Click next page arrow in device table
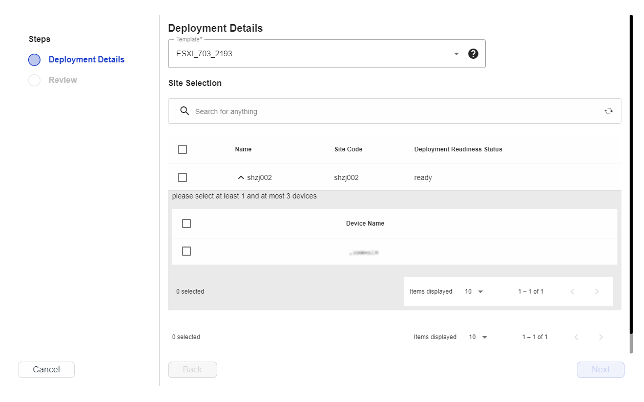 pyautogui.click(x=597, y=292)
